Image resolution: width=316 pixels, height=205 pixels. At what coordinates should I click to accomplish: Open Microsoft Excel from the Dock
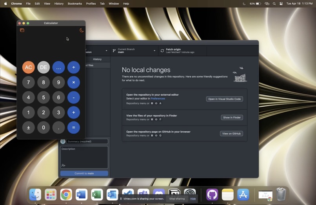pyautogui.click(x=97, y=194)
